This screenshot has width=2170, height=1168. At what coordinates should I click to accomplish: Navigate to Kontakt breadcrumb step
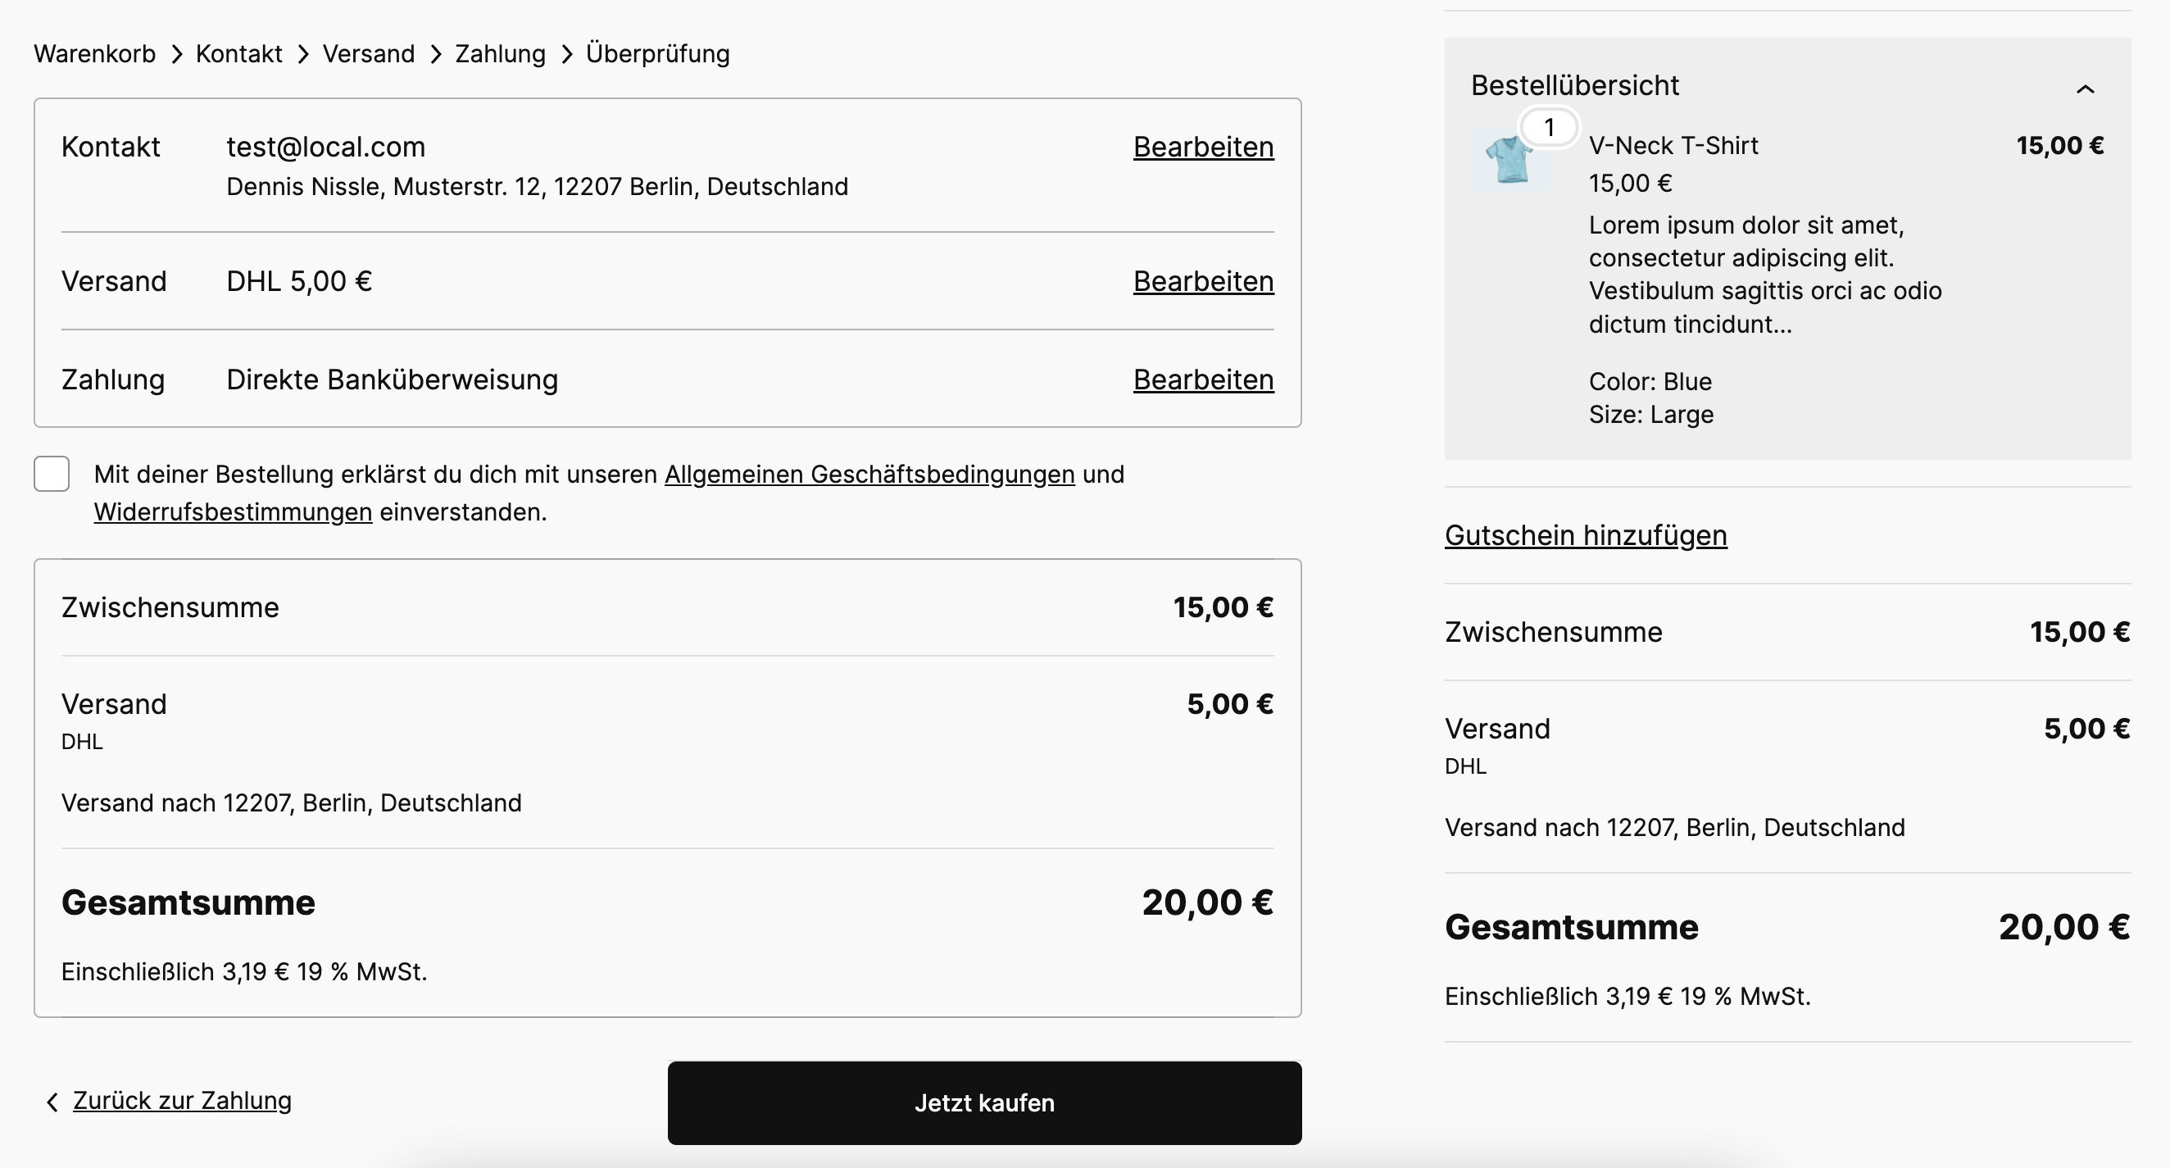tap(238, 54)
